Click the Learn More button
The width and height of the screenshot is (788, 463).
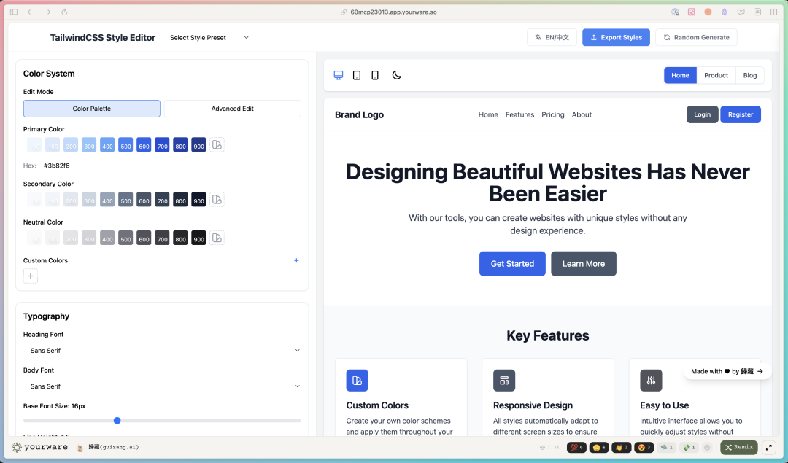tap(584, 264)
